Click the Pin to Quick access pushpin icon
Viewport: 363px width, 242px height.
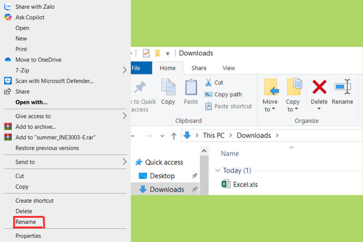[x=140, y=87]
